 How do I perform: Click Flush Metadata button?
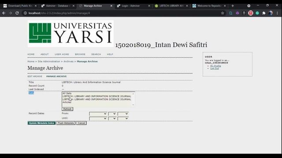pos(66,123)
